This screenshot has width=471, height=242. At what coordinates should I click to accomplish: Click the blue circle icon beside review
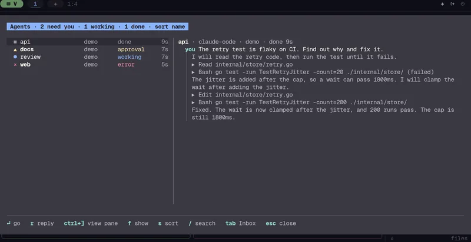point(15,57)
